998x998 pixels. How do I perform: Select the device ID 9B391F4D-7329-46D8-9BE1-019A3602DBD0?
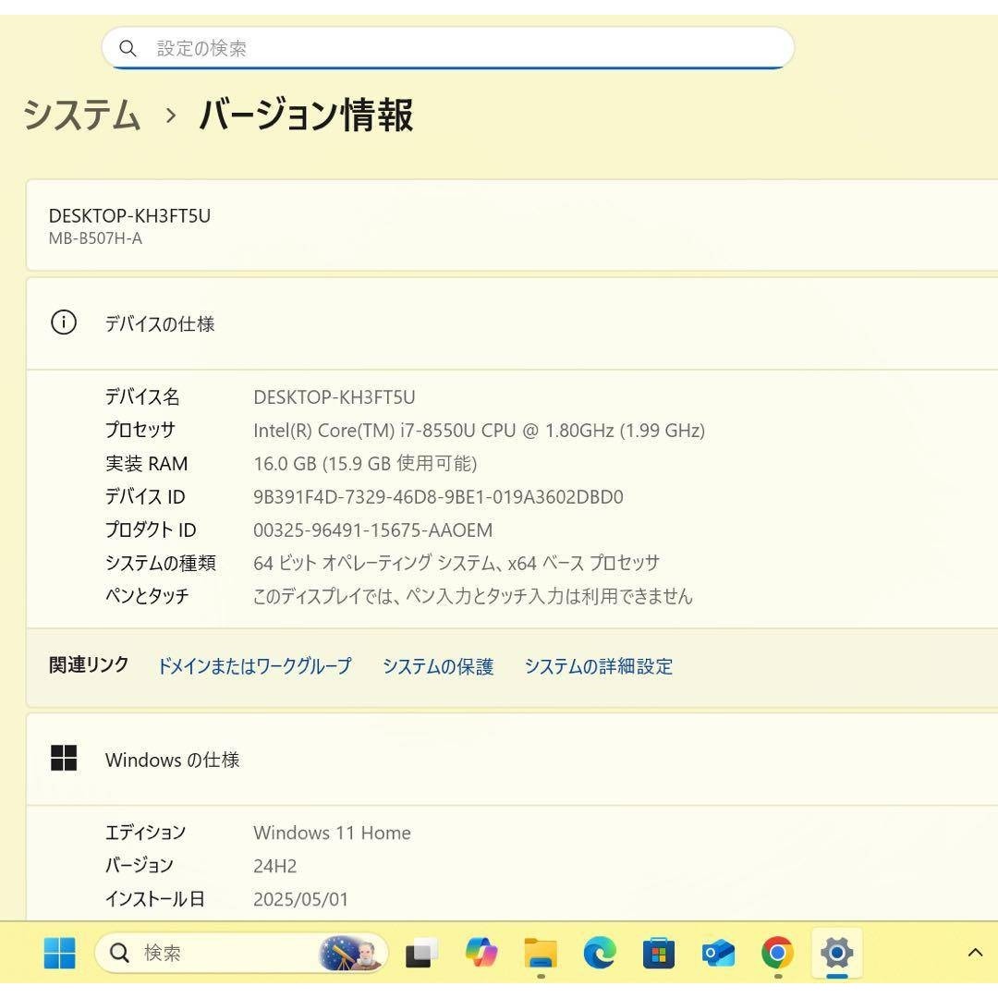coord(439,496)
